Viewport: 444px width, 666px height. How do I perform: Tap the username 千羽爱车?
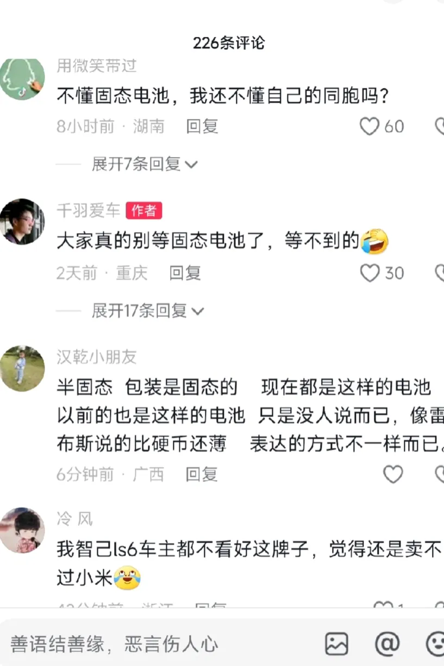coord(89,210)
